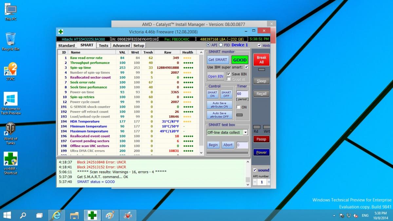Click the SMART table scroll up arrow
The height and width of the screenshot is (221, 393).
201,52
